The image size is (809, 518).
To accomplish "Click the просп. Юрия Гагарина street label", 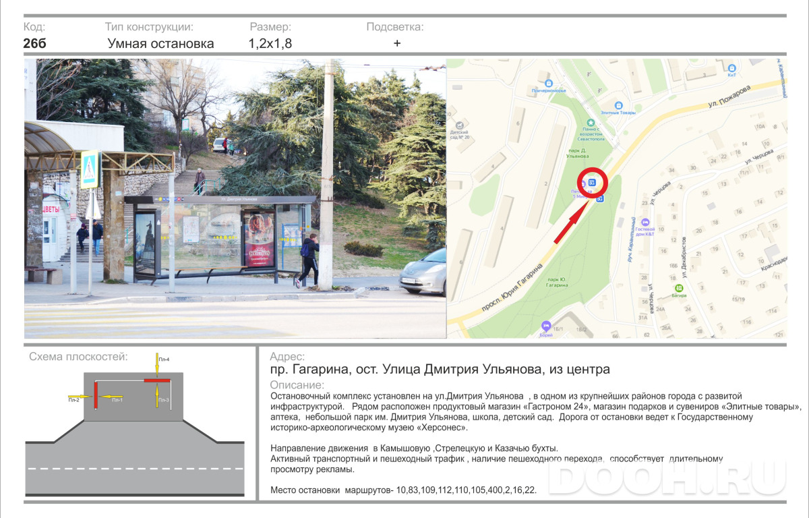I will click(x=512, y=287).
